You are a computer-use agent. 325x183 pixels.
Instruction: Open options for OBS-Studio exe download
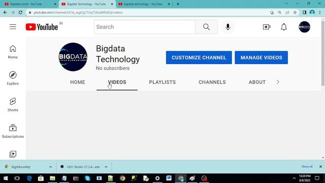click(106, 167)
